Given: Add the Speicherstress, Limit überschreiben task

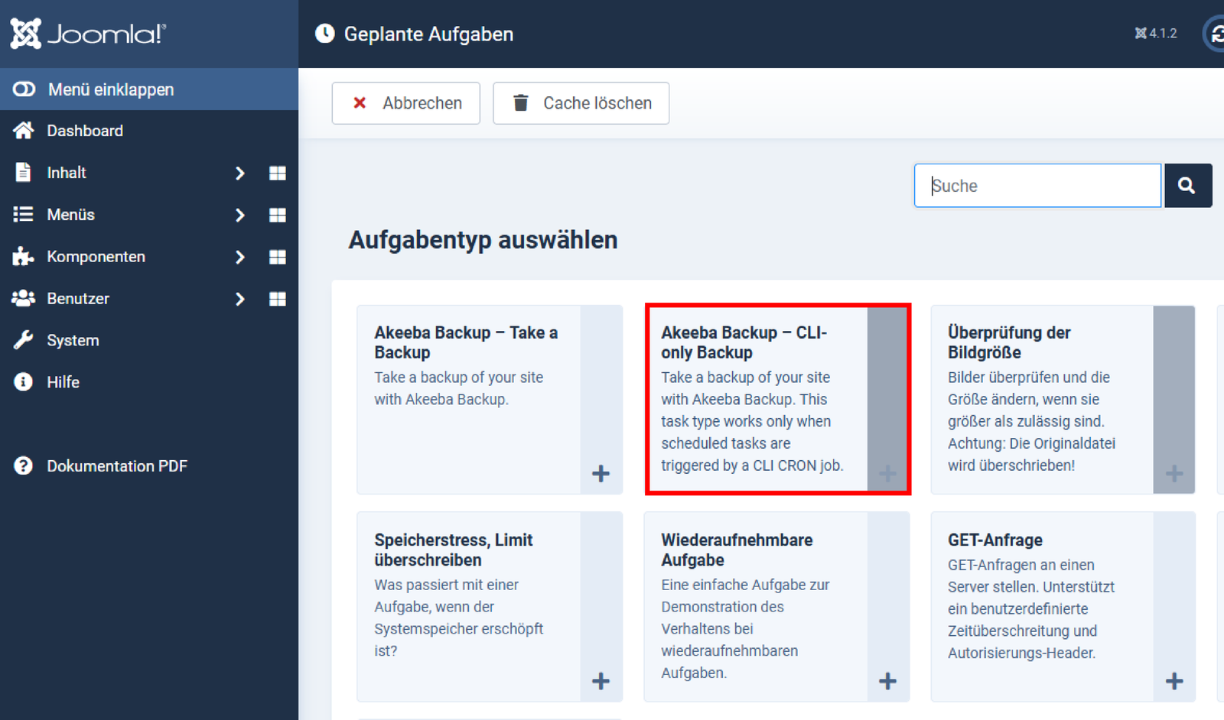Looking at the screenshot, I should (x=601, y=681).
